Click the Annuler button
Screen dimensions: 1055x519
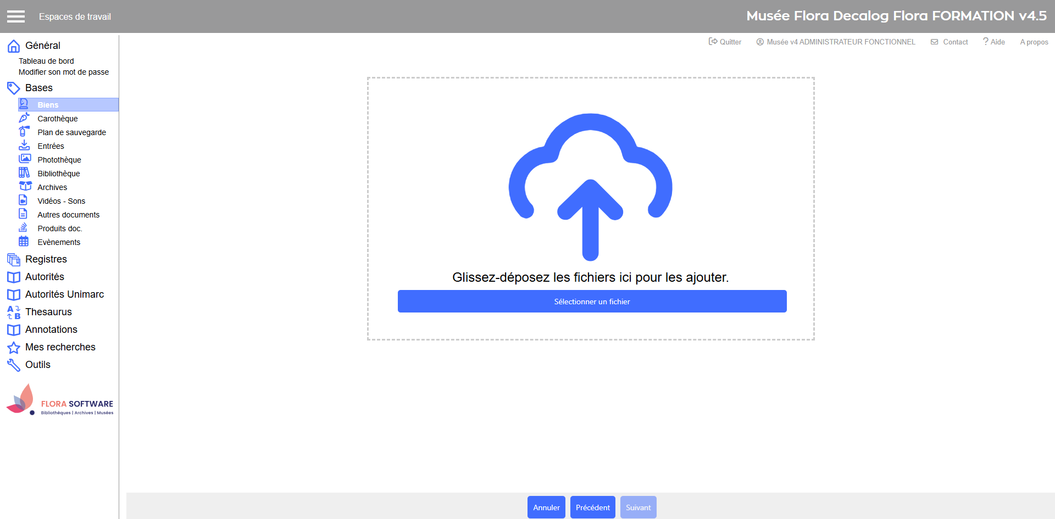click(x=546, y=507)
